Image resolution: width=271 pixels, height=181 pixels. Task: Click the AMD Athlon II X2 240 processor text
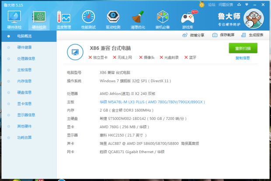127,94
